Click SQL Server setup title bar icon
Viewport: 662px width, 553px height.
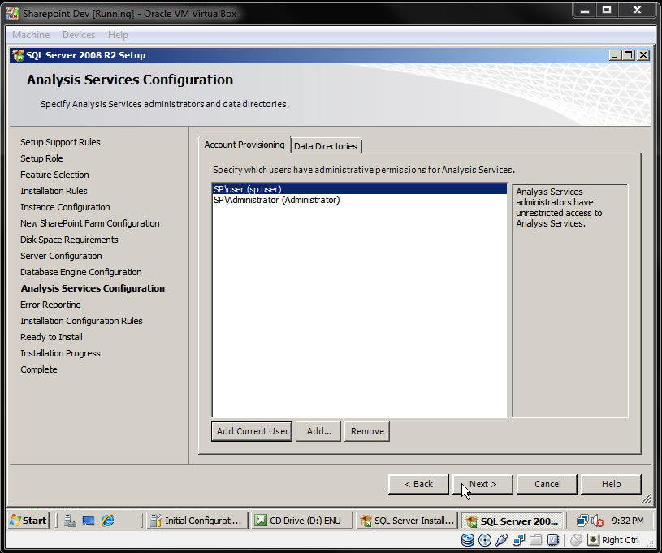pyautogui.click(x=18, y=55)
